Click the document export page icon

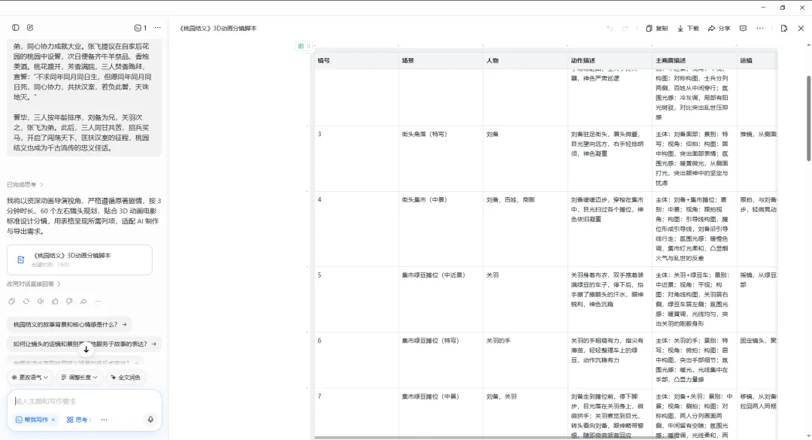tap(784, 29)
